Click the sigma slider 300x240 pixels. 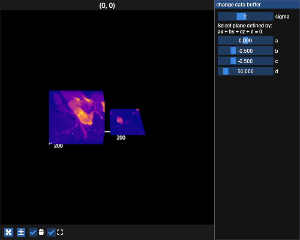[x=245, y=16]
